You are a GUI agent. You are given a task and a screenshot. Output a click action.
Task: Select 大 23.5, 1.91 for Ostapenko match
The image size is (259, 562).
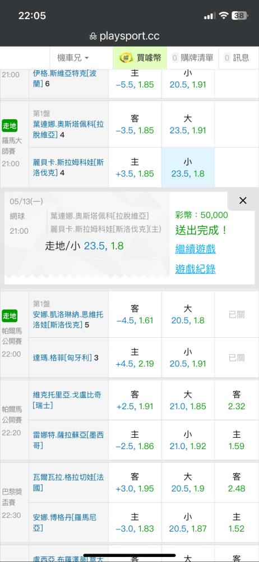click(188, 124)
